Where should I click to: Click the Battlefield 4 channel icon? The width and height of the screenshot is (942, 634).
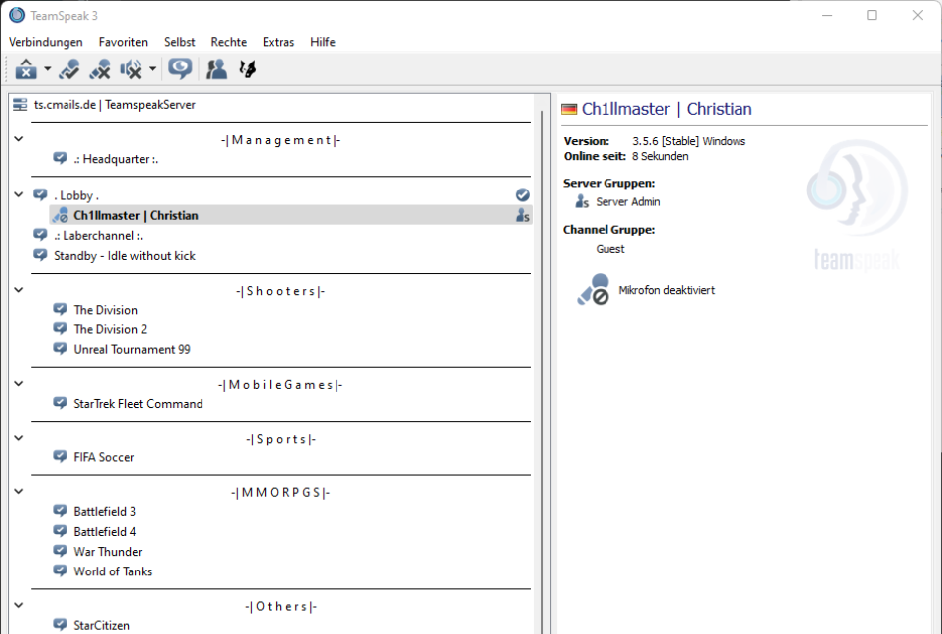[x=61, y=530]
